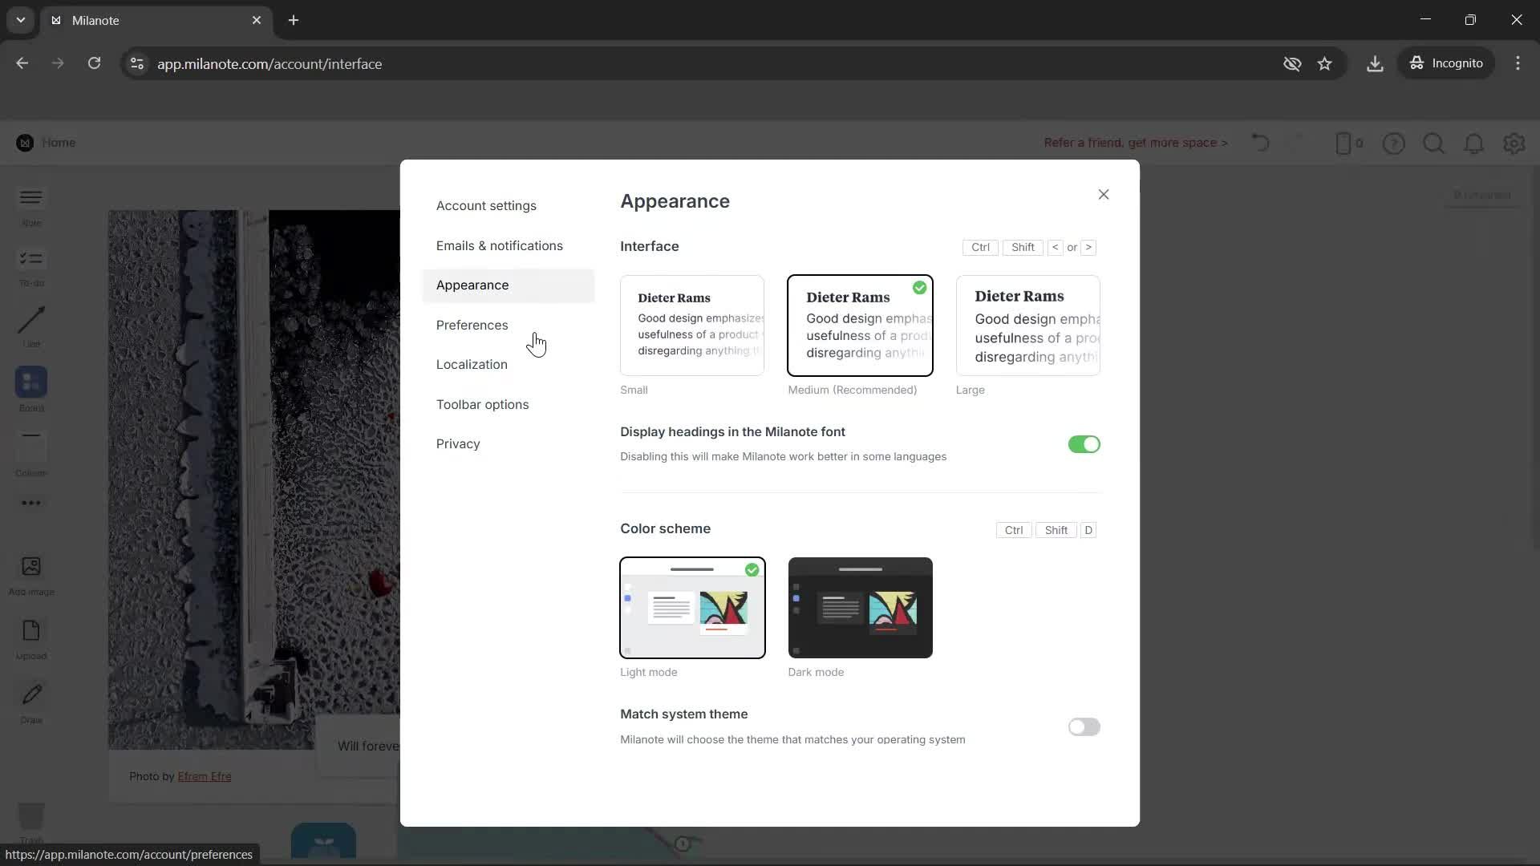Click Refer a friend link
Viewport: 1540px width, 866px height.
coord(1135,143)
